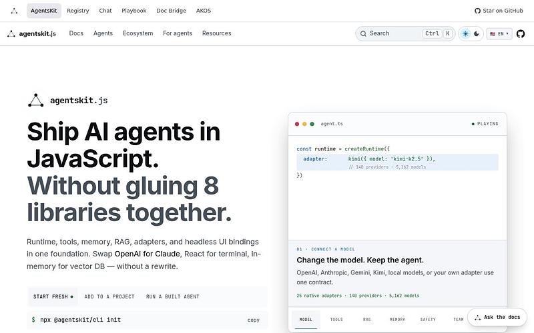The image size is (534, 333).
Task: Select the TEAM demo tab
Action: [x=459, y=320]
